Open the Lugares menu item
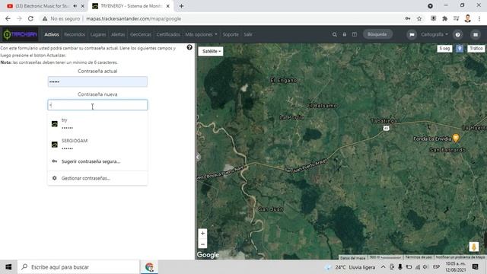Screen dimensions: 487x274 (98, 34)
